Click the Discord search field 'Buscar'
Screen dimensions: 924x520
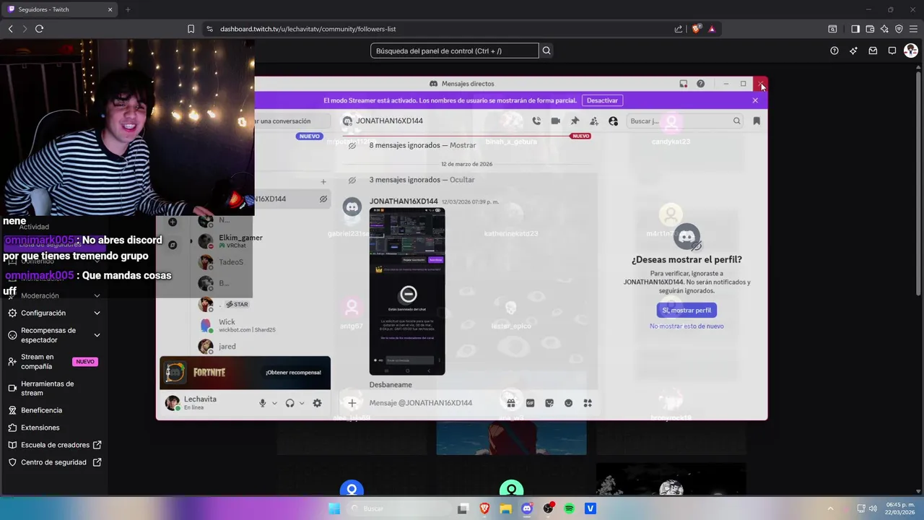pyautogui.click(x=684, y=121)
